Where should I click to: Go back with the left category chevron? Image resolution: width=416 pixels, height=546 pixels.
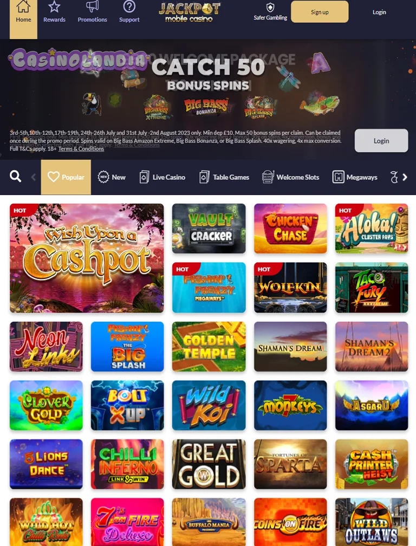click(34, 177)
